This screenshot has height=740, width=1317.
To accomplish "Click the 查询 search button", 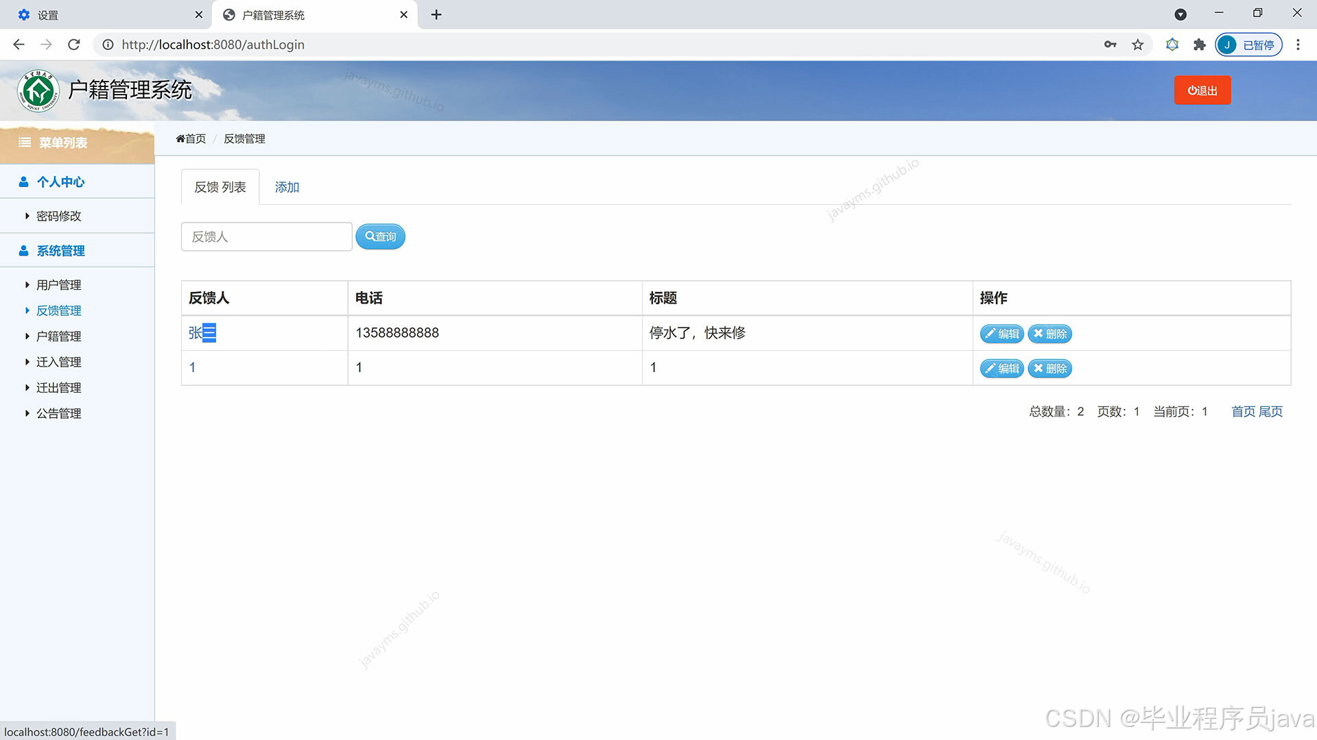I will pos(381,236).
